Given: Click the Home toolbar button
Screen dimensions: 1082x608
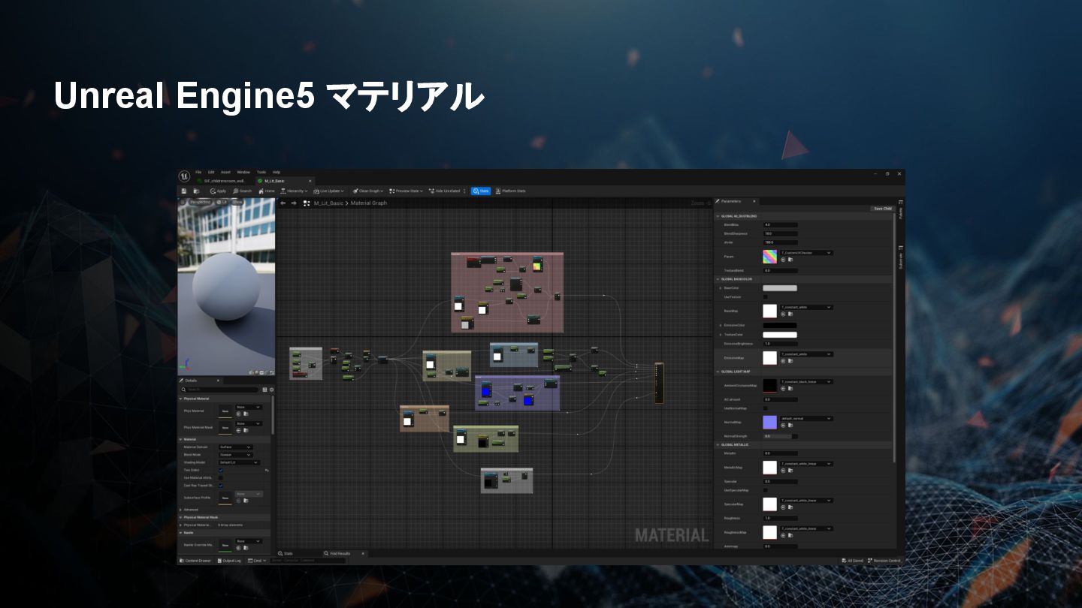Looking at the screenshot, I should click(x=266, y=191).
